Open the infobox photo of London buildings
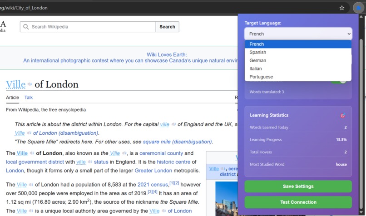 (227, 199)
